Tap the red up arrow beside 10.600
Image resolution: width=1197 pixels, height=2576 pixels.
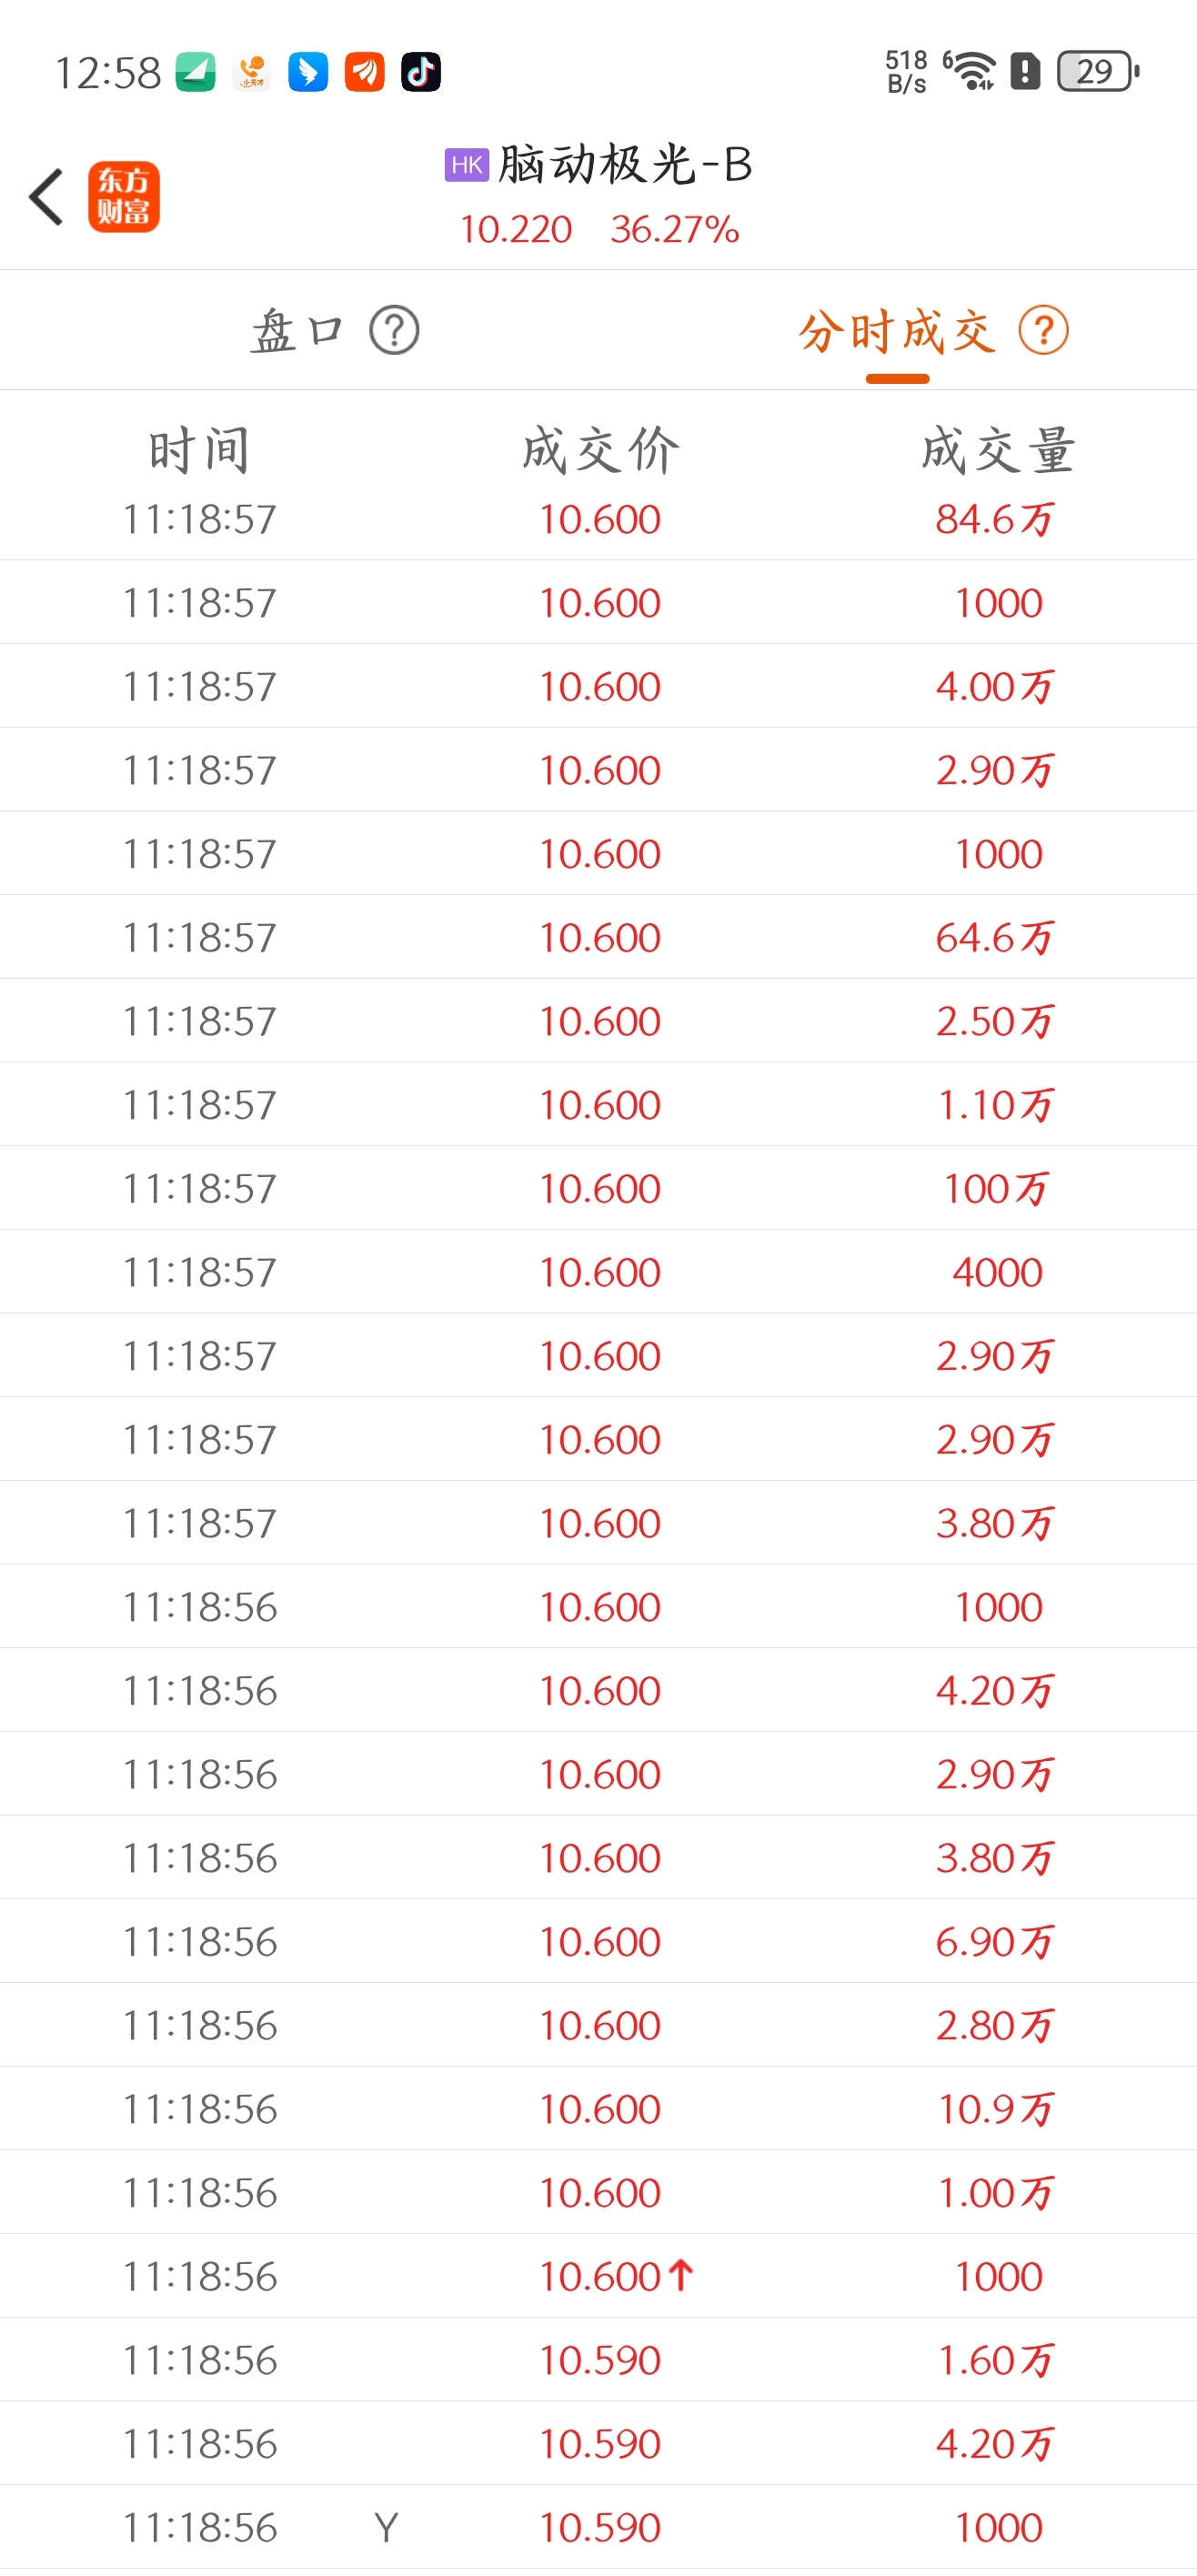(681, 2277)
